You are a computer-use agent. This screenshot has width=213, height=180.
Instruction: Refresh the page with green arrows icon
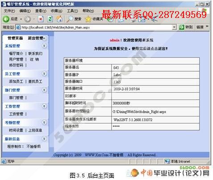point(50,19)
